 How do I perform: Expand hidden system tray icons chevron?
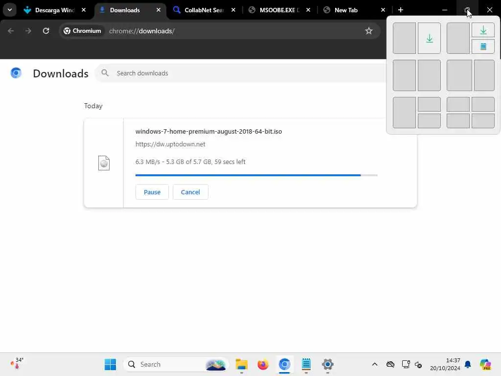[375, 364]
